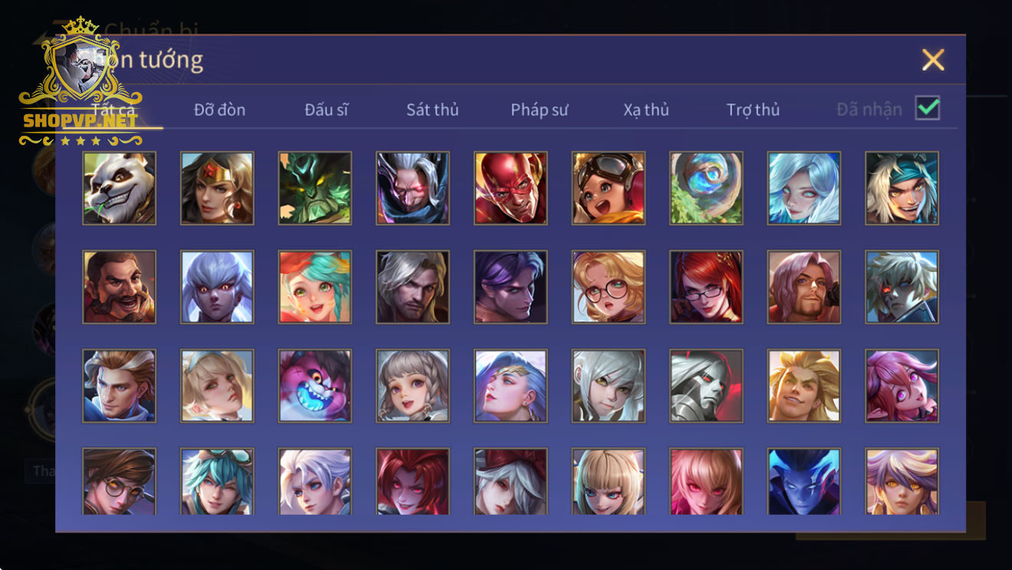Image resolution: width=1012 pixels, height=570 pixels.
Task: Pick the ice-blue haired woman hero
Action: pos(804,188)
